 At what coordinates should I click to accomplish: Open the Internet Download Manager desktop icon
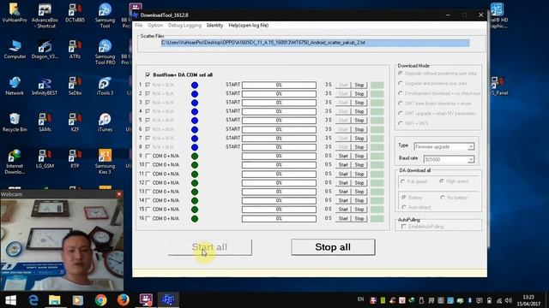(15, 162)
